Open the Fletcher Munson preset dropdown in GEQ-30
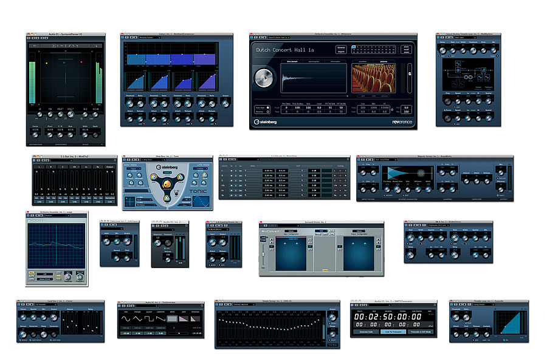The width and height of the screenshot is (547, 364). 244,305
